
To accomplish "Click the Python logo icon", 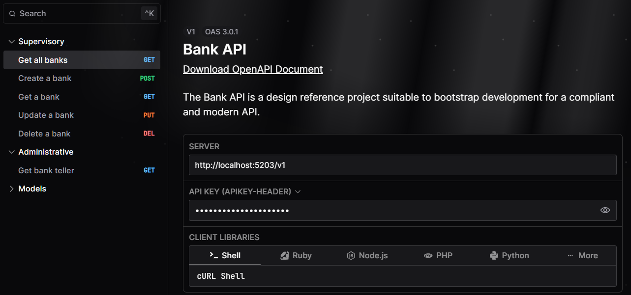I will pos(494,255).
